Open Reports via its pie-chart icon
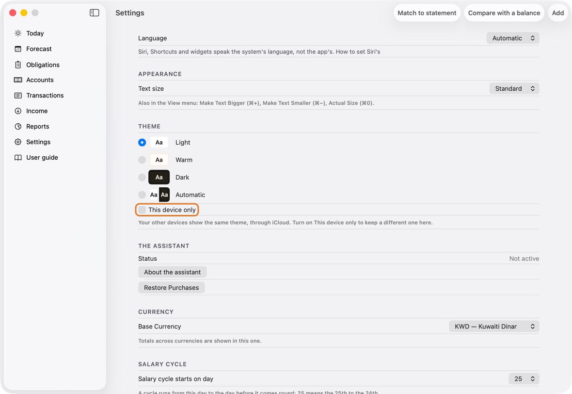Viewport: 572px width, 394px height. pos(18,126)
